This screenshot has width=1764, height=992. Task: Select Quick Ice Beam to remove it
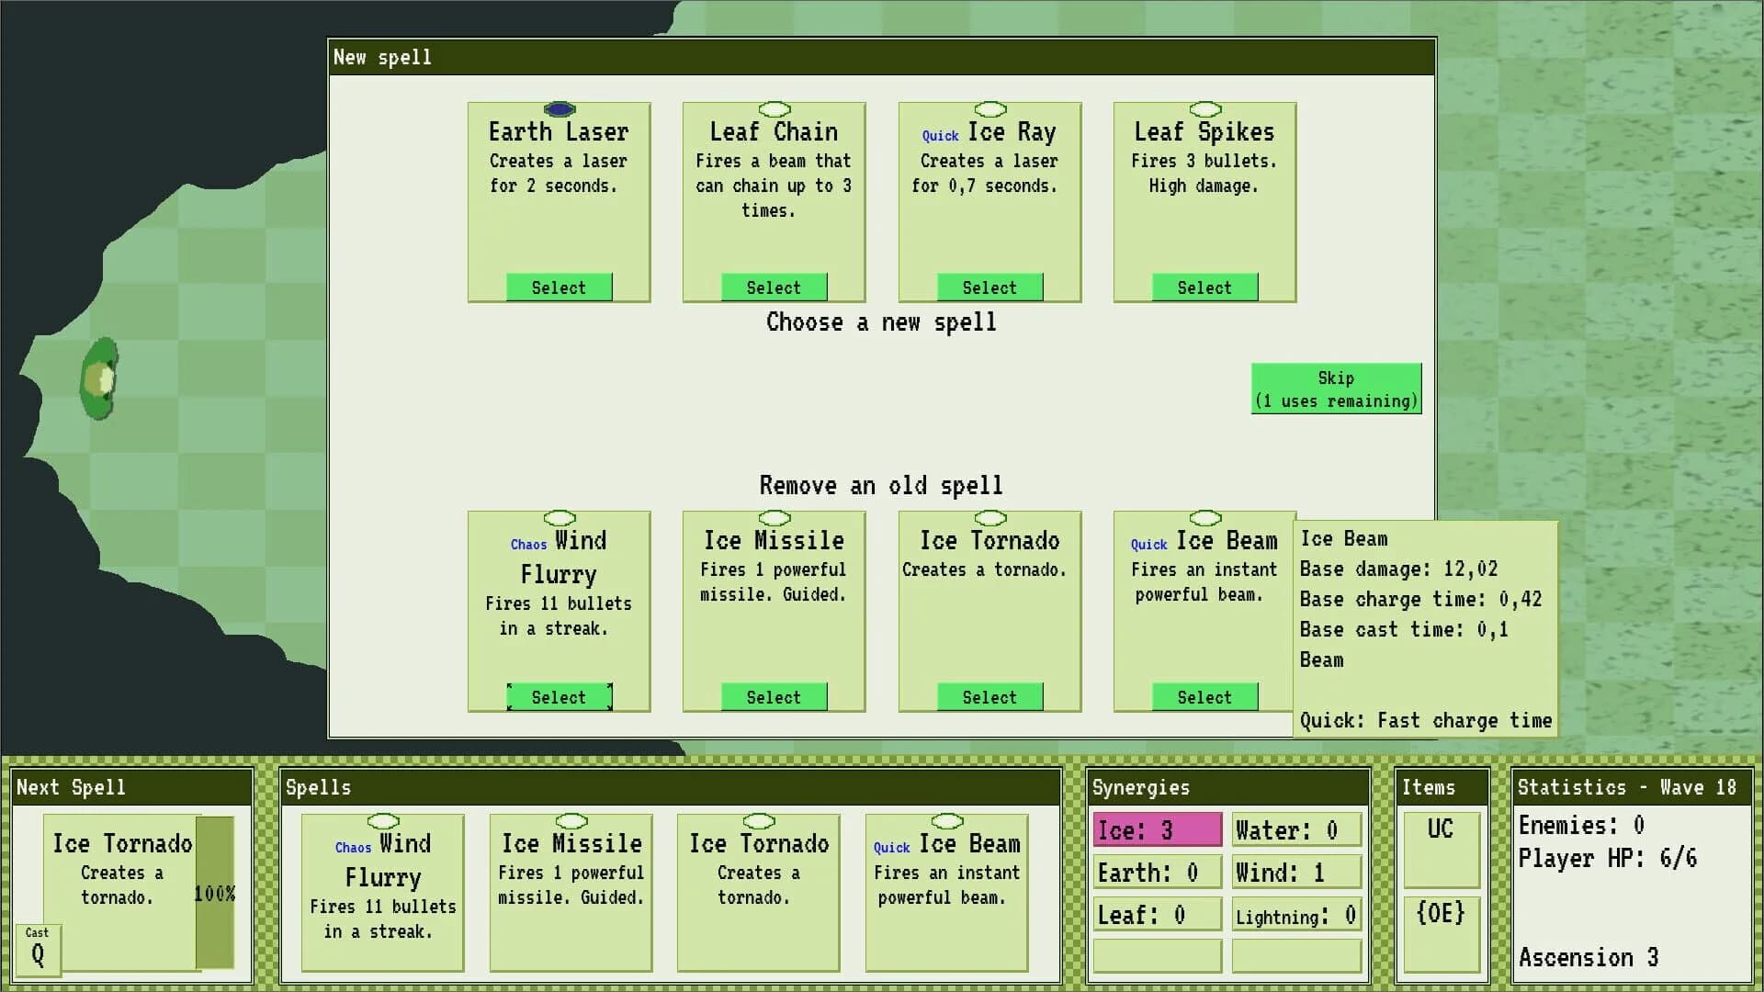[x=1204, y=696]
